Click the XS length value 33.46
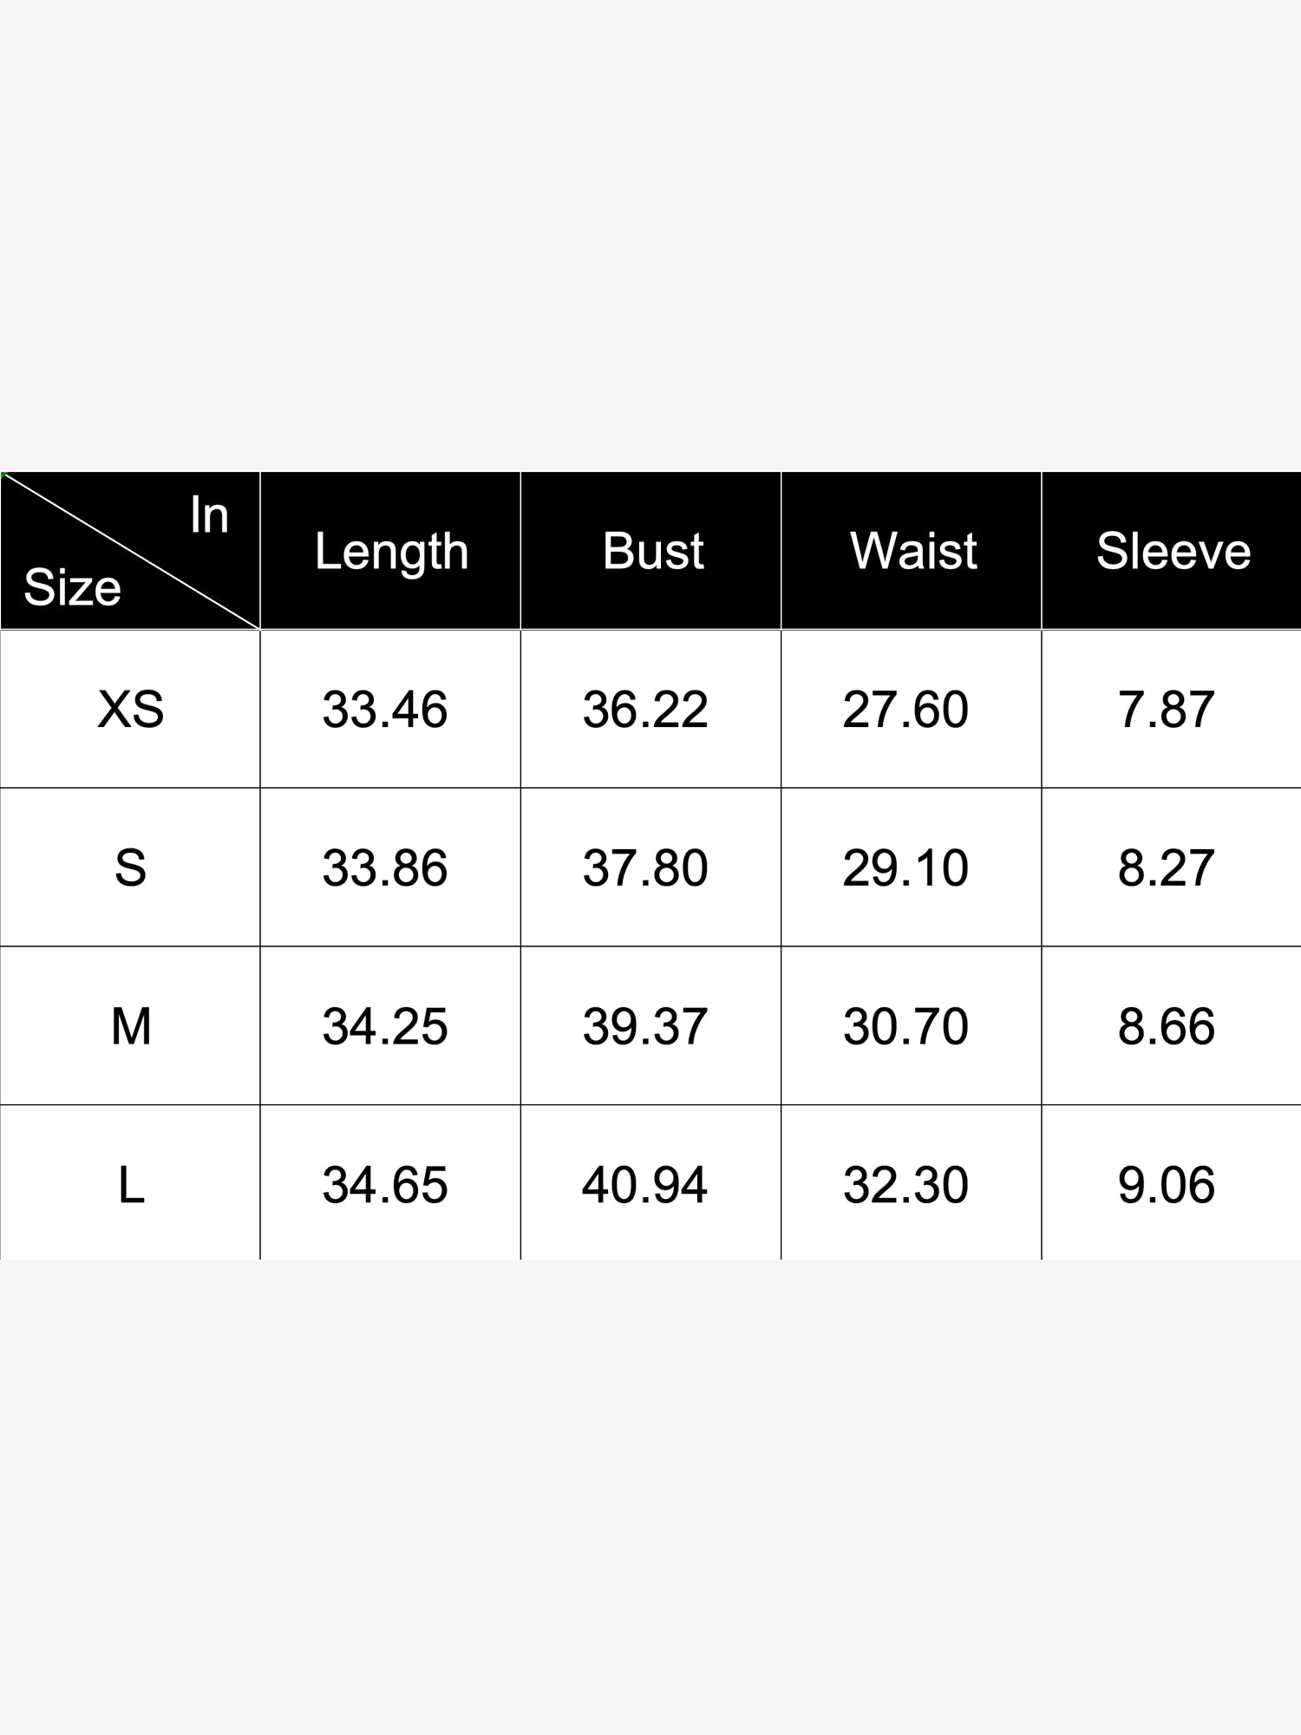The height and width of the screenshot is (1735, 1301). point(385,710)
